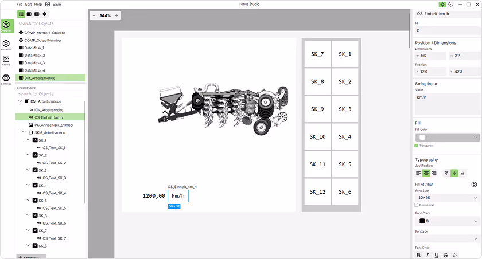Align text left justification

tap(418, 174)
